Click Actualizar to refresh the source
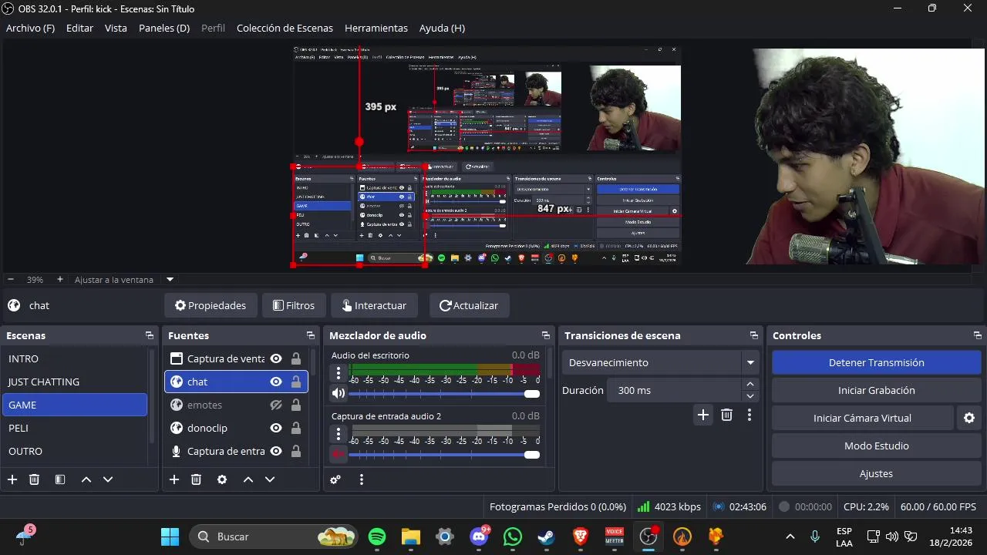Viewport: 987px width, 555px height. [x=469, y=305]
